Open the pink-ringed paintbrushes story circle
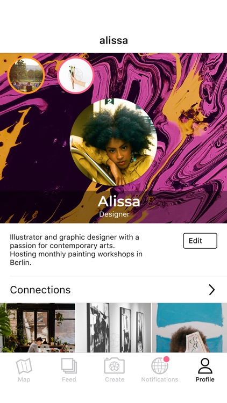This screenshot has width=227, height=403. point(76,75)
